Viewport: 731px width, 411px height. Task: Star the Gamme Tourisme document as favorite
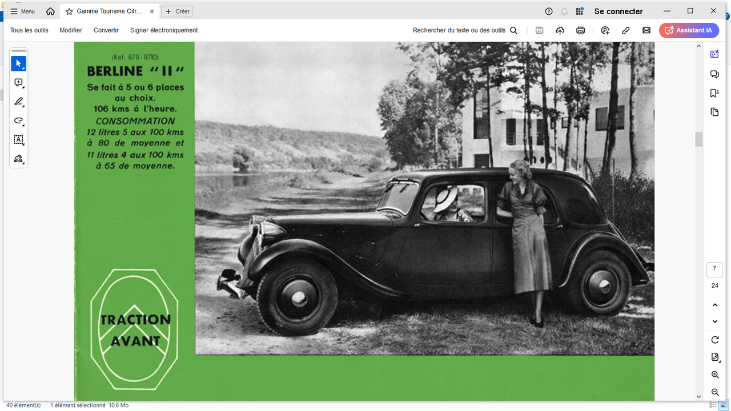tap(69, 11)
